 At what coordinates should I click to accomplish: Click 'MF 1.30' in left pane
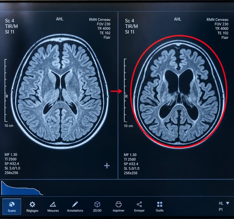click(x=11, y=154)
